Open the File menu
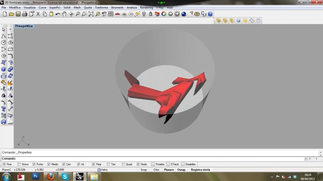The image size is (323, 181). pos(4,8)
